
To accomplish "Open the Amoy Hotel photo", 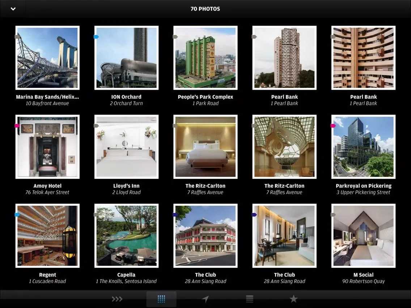I will [x=47, y=147].
